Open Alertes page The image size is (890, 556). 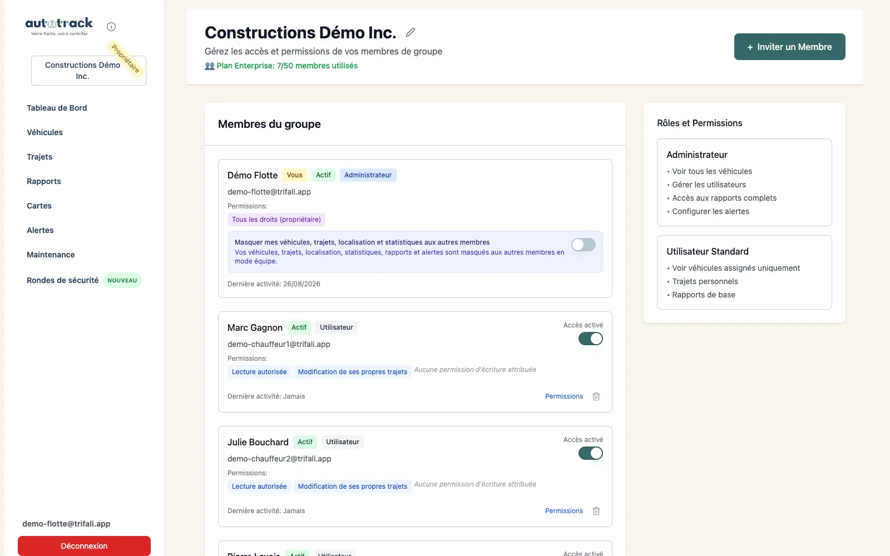40,230
